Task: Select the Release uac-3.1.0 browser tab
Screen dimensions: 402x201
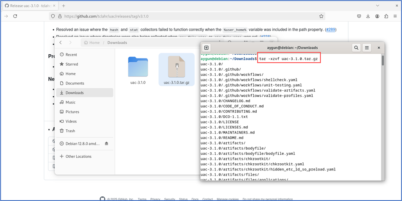Action: (29, 6)
